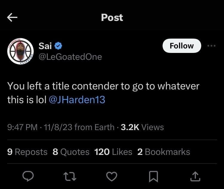The width and height of the screenshot is (224, 189).
Task: Open the 3.2K Views analytics
Action: click(x=142, y=127)
